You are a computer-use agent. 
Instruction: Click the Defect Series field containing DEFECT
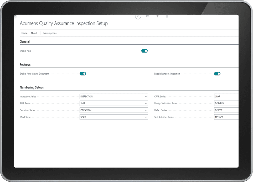[226, 110]
